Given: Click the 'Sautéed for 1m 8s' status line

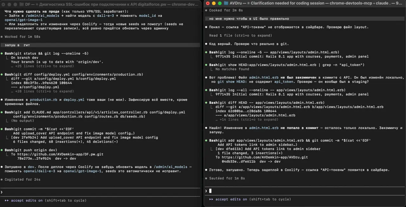Looking at the screenshot, I should point(227,178).
